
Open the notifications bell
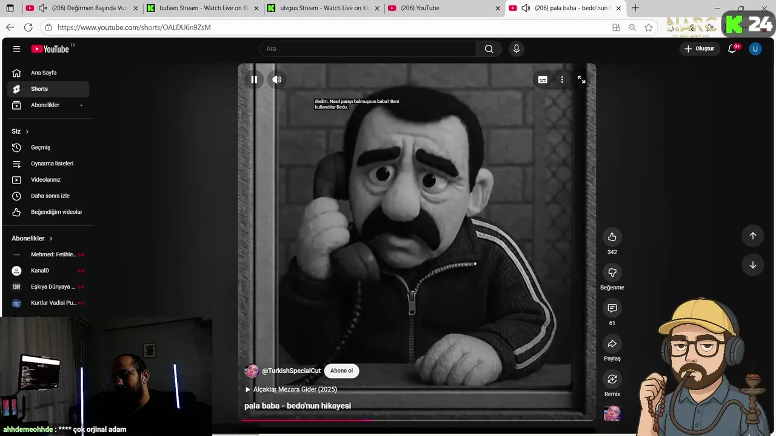coord(732,49)
